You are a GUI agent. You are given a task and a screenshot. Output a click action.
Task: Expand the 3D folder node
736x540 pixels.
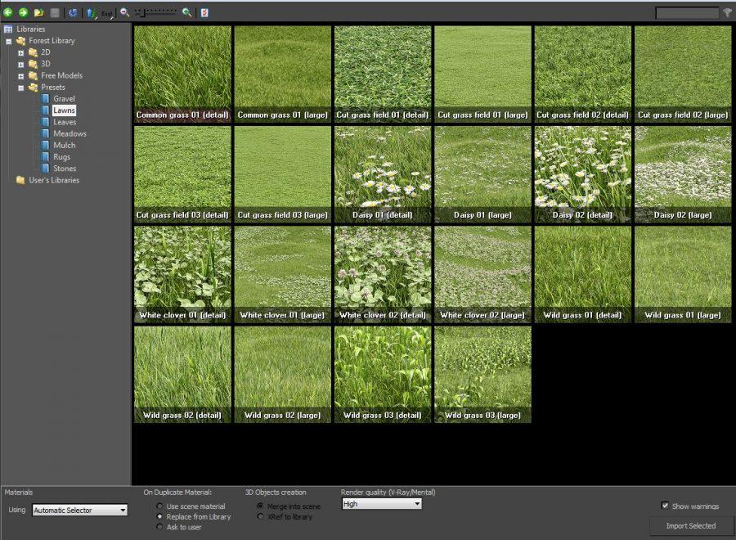click(x=20, y=65)
